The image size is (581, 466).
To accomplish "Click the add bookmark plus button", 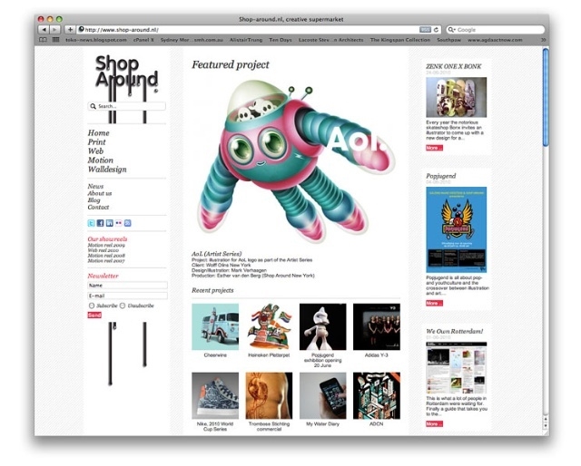I will point(70,30).
